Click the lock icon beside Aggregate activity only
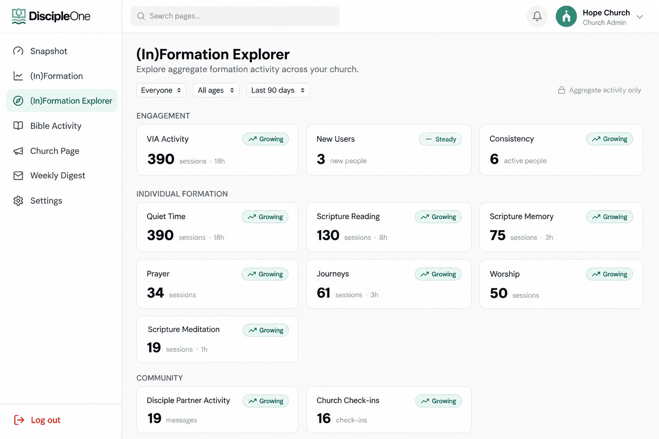659x439 pixels. (561, 90)
